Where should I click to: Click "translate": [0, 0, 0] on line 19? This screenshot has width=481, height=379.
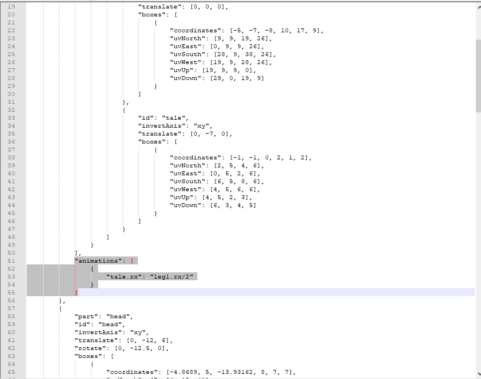click(x=183, y=7)
